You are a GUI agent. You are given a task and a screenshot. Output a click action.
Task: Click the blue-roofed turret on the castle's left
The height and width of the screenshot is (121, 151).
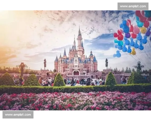56,62
